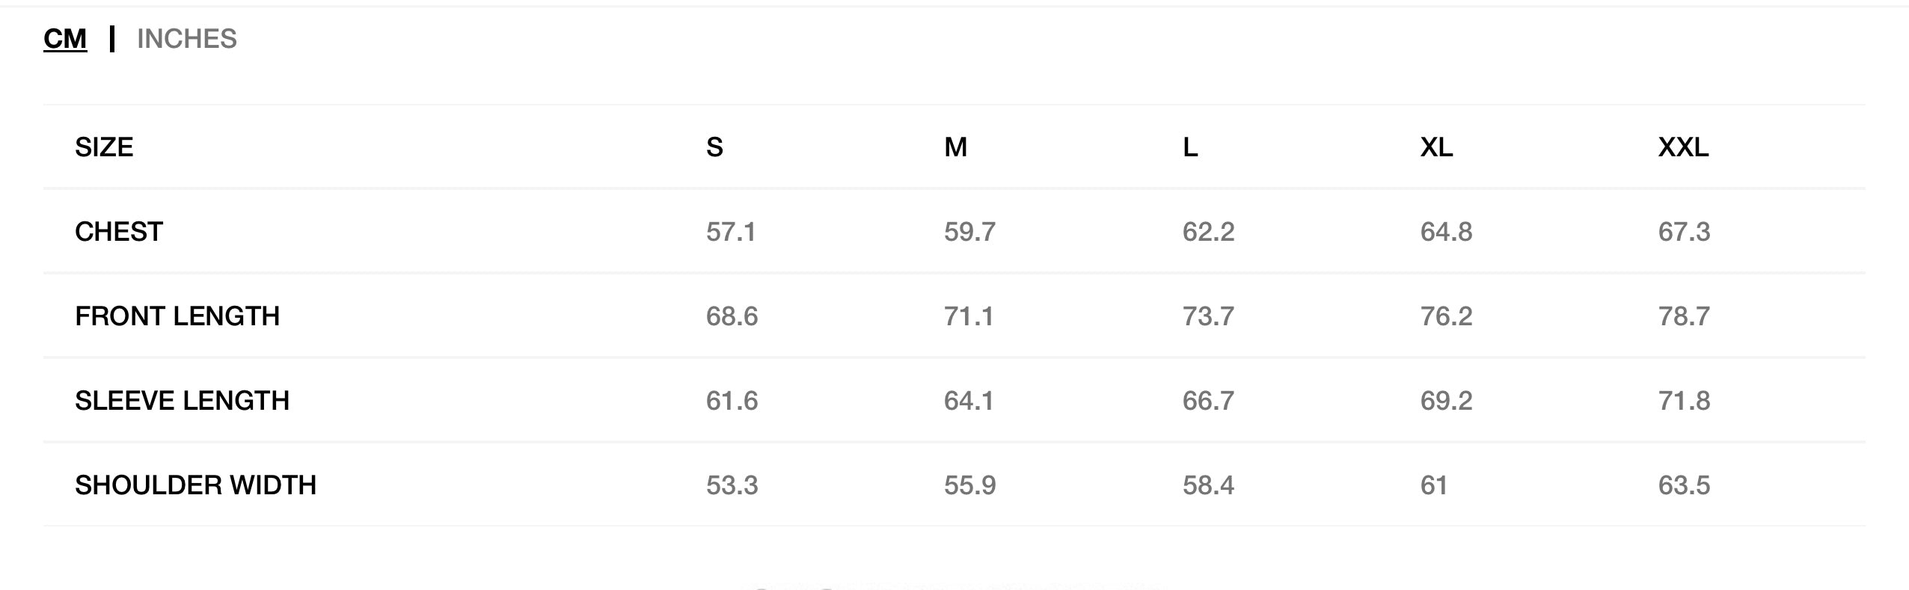
Task: Click the FRONT LENGTH row label
Action: click(x=177, y=316)
